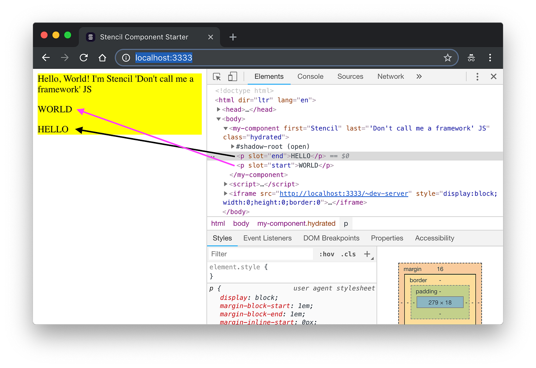Select the closing my-component tag
This screenshot has height=368, width=536.
point(258,175)
